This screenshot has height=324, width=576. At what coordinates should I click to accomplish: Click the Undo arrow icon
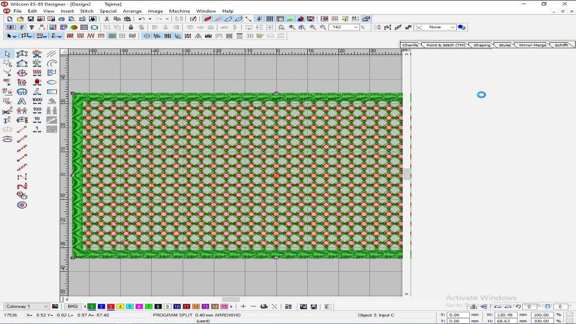pos(141,19)
